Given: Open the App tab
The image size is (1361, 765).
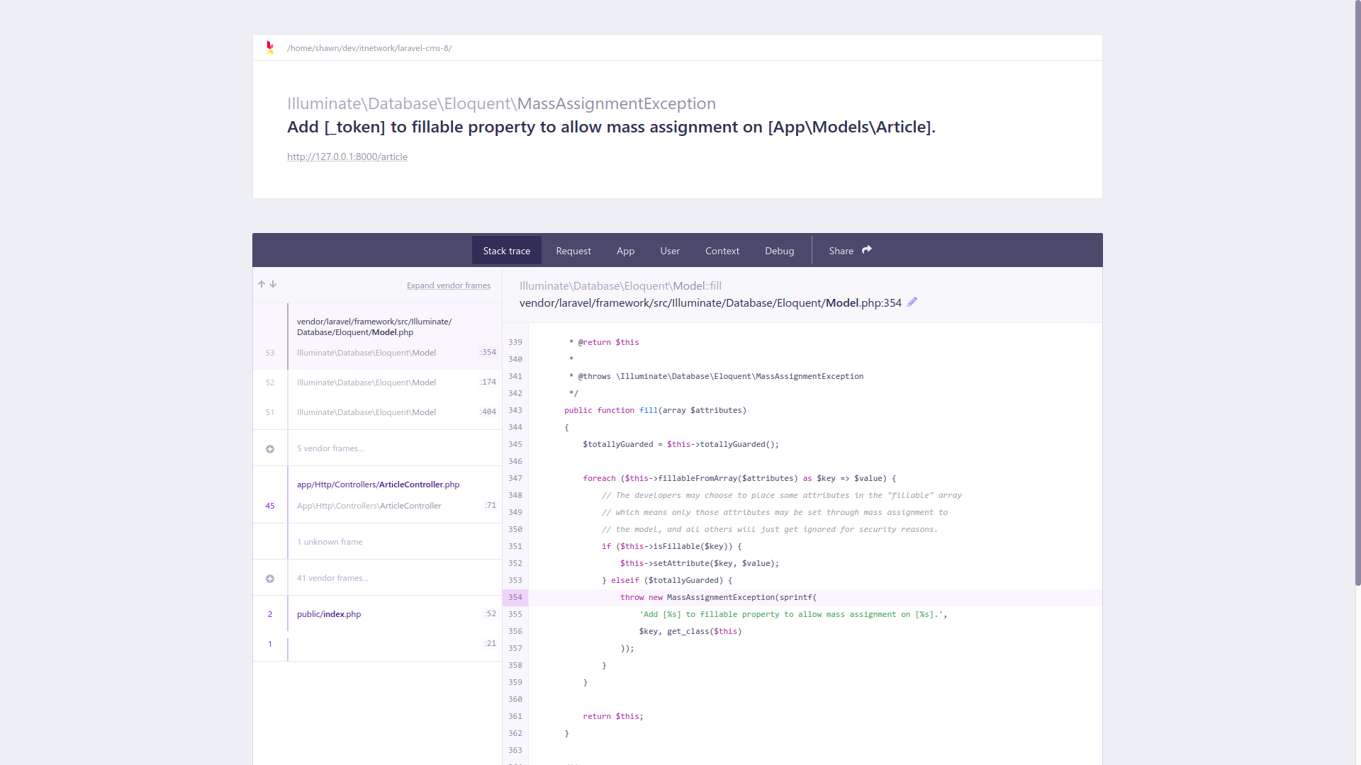Looking at the screenshot, I should click(x=625, y=250).
